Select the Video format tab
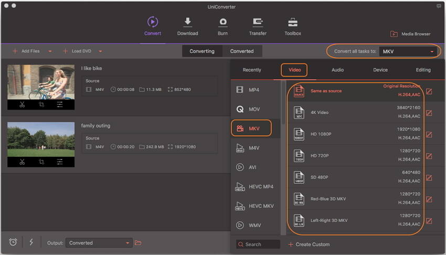 click(294, 70)
